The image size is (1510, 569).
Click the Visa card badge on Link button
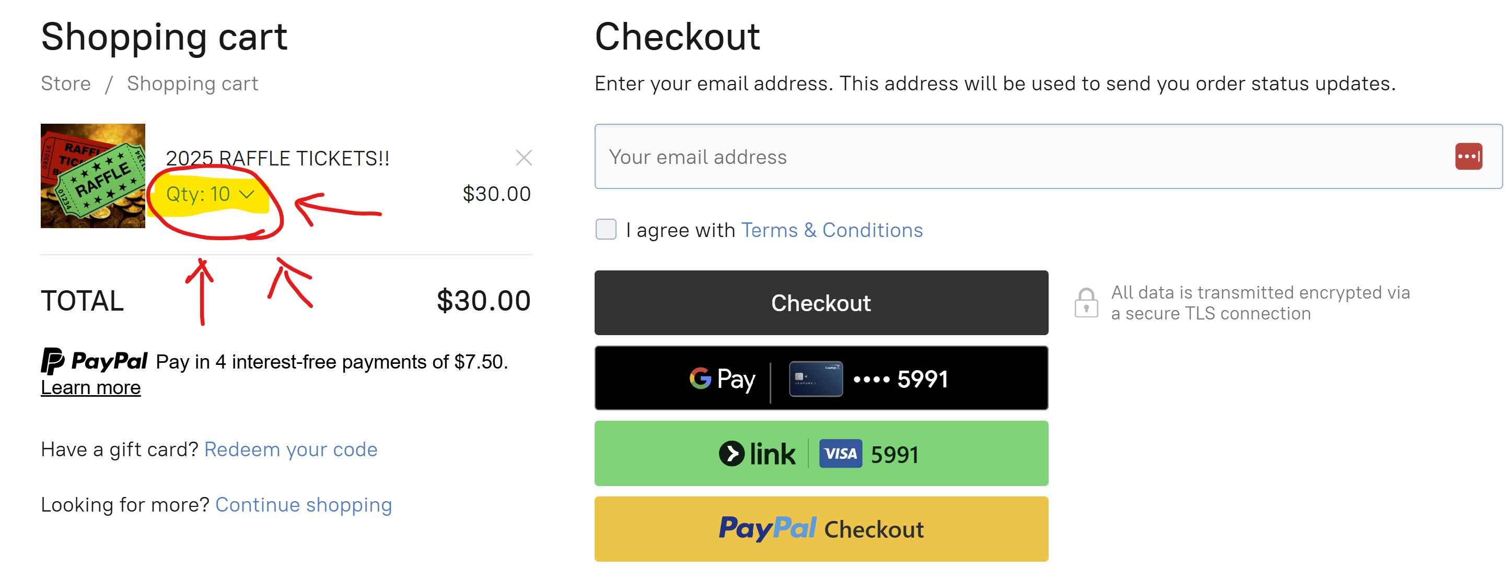pos(840,454)
